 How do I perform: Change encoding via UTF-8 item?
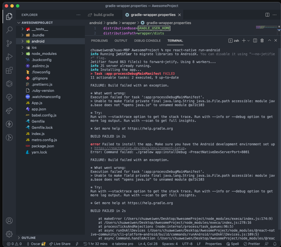(x=187, y=244)
